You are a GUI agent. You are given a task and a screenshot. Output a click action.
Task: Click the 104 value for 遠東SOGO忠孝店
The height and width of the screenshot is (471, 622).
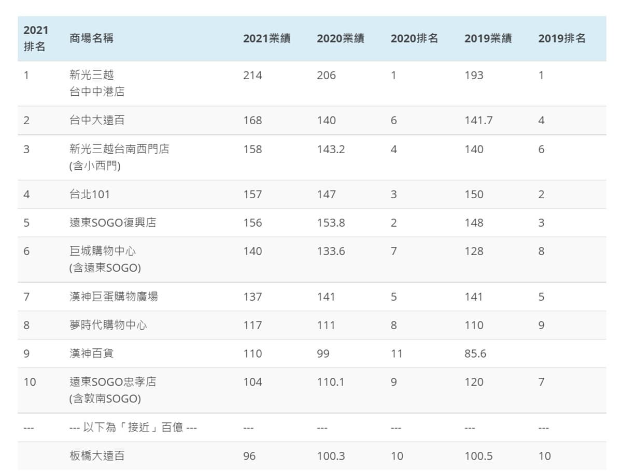tap(252, 382)
